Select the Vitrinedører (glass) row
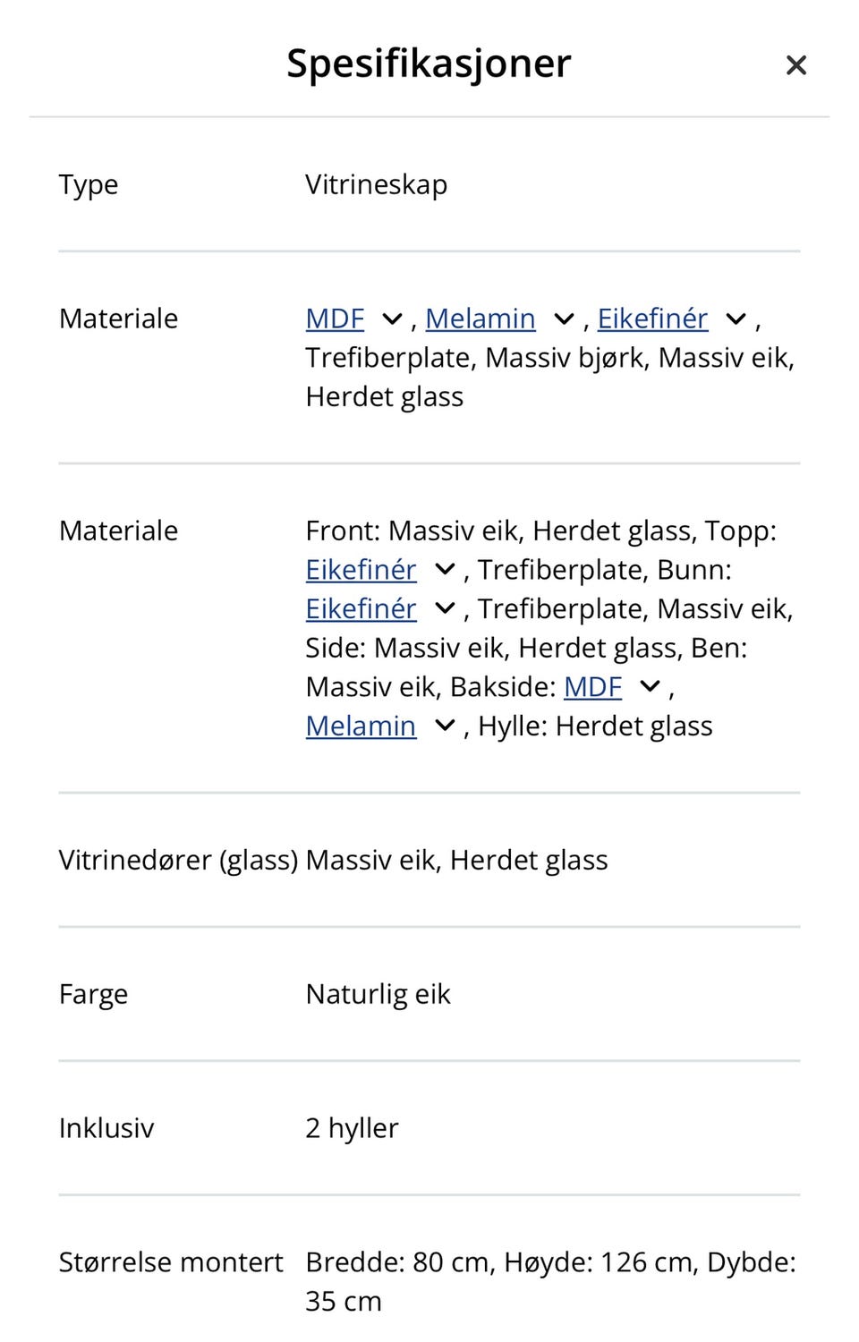 [x=180, y=860]
